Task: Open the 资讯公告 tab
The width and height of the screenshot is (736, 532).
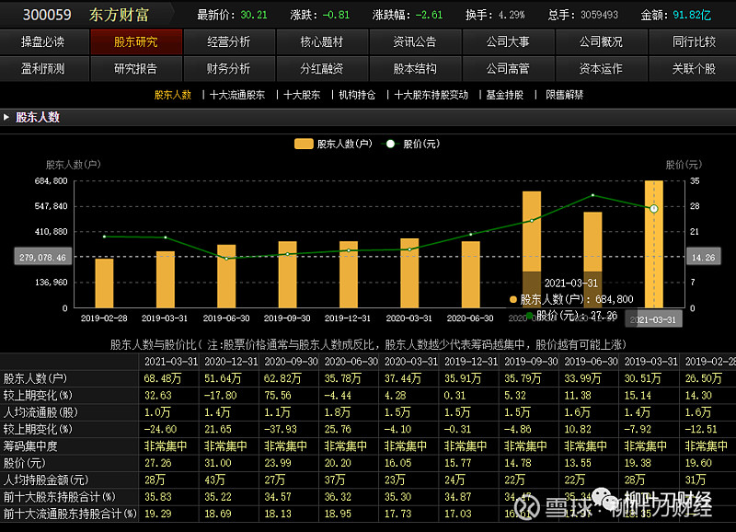Action: pos(415,41)
